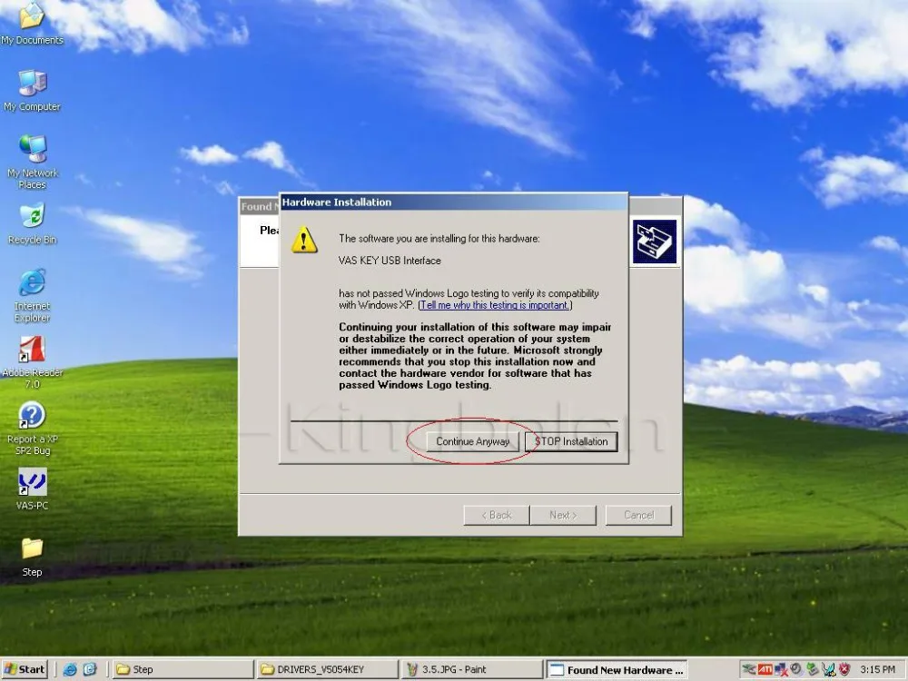The image size is (908, 681).
Task: Open the red Security Center shield icon
Action: pos(844,669)
